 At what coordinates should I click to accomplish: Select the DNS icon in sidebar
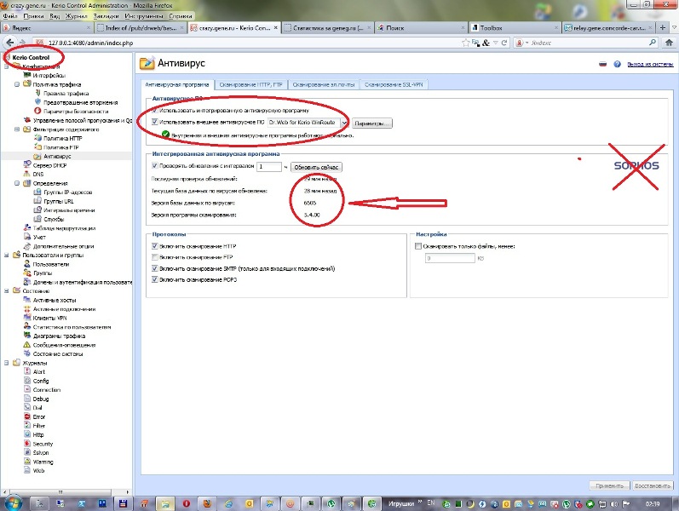coord(26,174)
